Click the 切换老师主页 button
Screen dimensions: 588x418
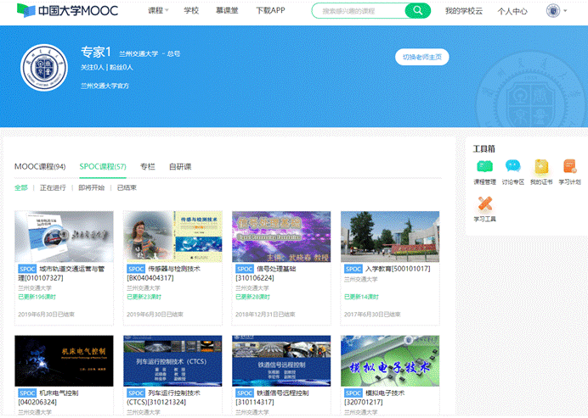pyautogui.click(x=421, y=57)
